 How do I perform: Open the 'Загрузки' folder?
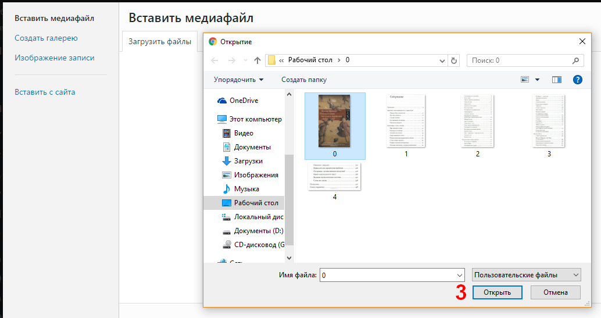tap(248, 161)
